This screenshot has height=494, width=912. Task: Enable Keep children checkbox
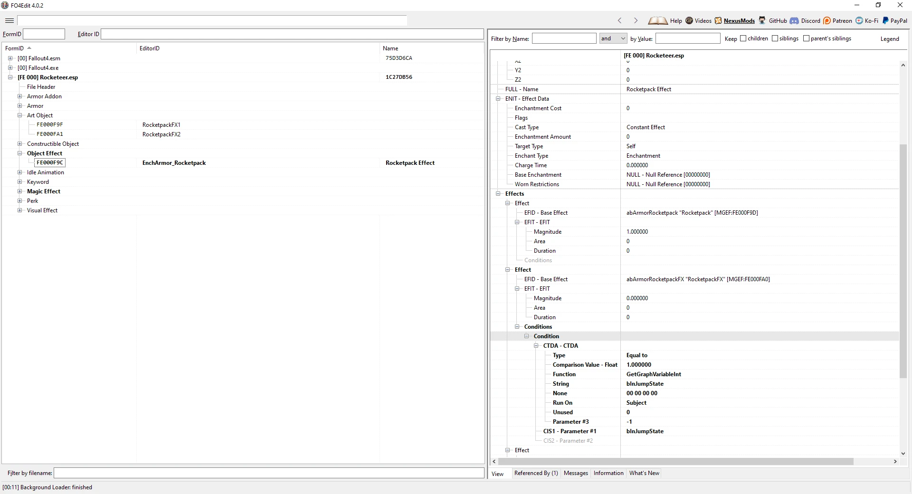(743, 38)
